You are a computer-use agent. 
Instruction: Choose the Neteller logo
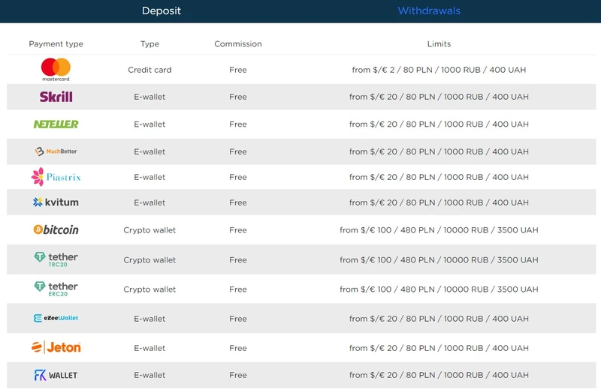click(56, 124)
